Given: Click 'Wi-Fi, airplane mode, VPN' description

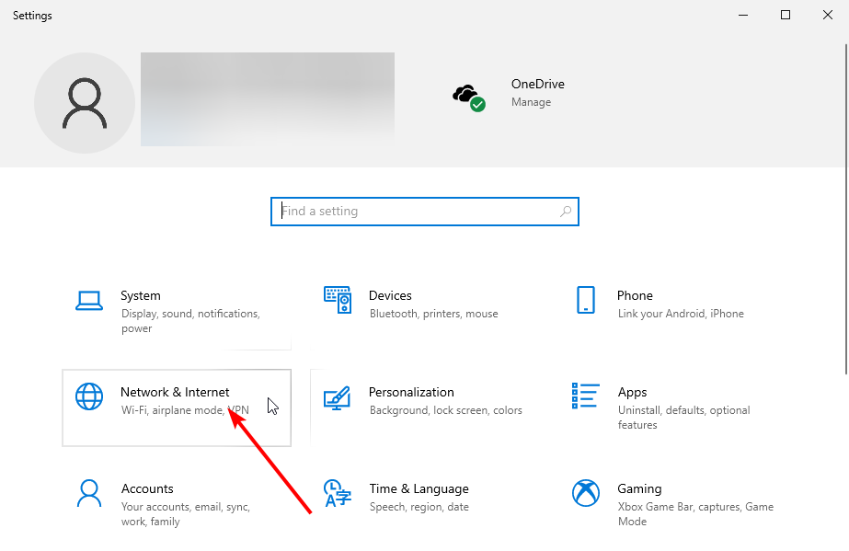Looking at the screenshot, I should (185, 410).
